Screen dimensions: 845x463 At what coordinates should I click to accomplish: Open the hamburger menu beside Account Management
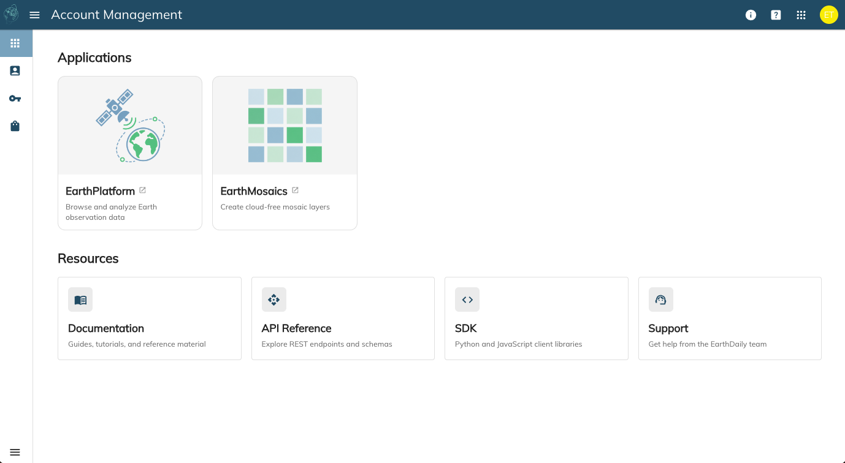pos(34,15)
